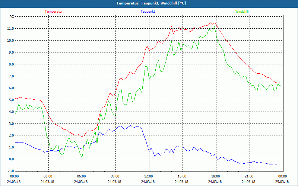Image resolution: width=298 pixels, height=186 pixels.
Task: Click the 11,0 y-axis value
Action: click(11, 29)
